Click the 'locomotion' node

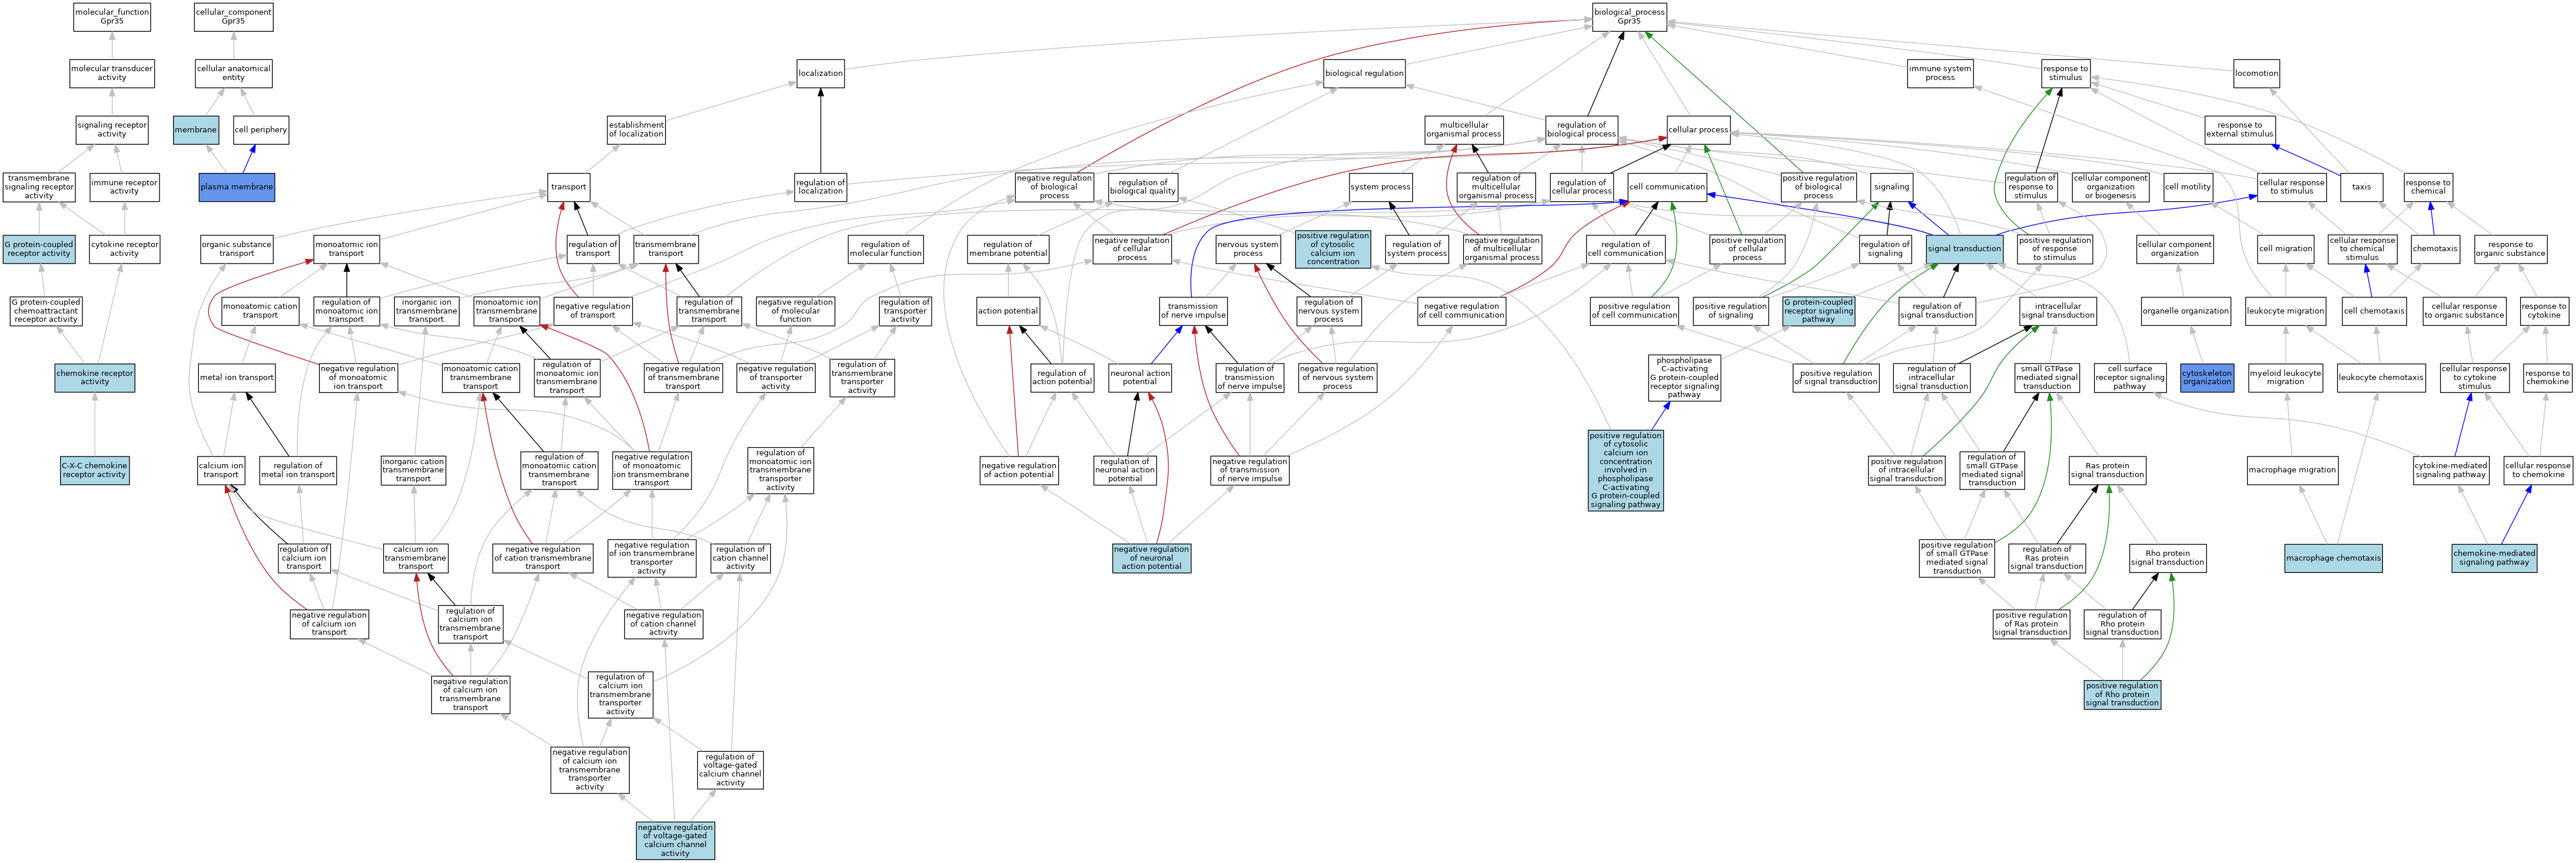pos(2257,73)
